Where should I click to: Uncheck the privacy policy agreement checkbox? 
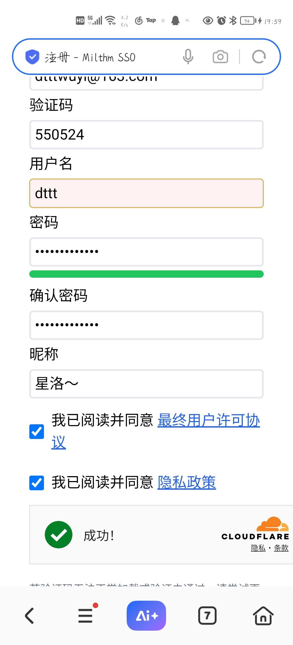[x=37, y=483]
